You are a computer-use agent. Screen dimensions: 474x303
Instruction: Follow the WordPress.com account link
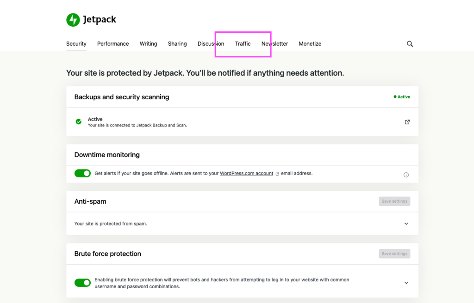coord(246,174)
